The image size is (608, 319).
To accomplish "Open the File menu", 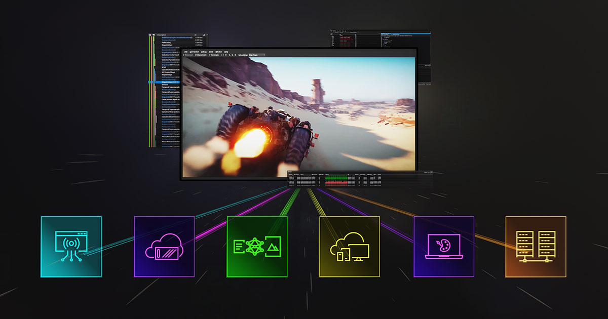I will pos(186,52).
